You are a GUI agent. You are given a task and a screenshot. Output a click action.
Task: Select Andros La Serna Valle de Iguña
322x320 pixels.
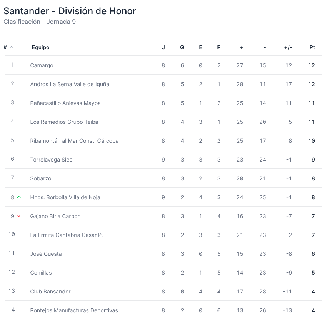[x=70, y=84]
